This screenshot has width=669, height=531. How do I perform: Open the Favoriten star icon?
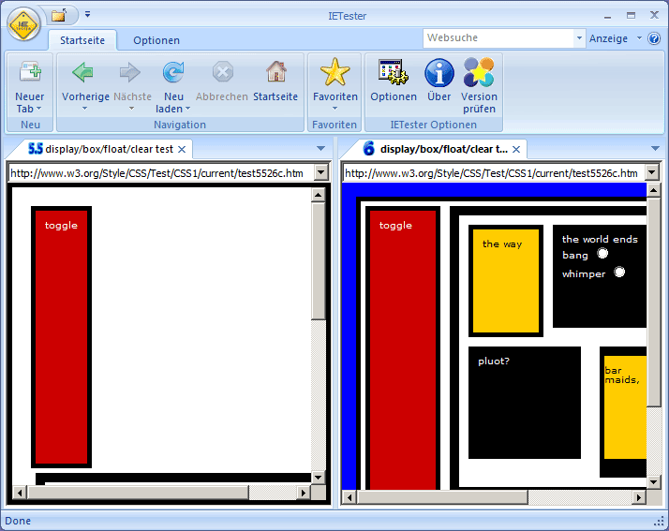tap(334, 72)
